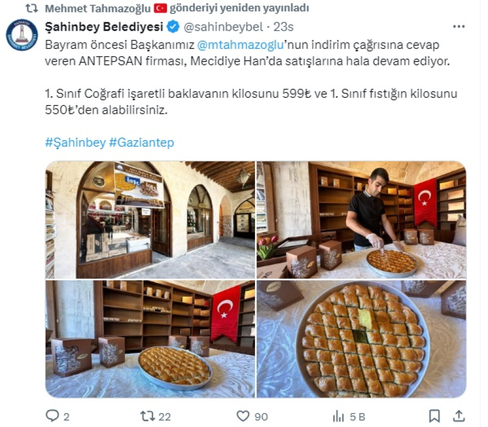The image size is (488, 427).
Task: Open the three-dot more options menu
Action: click(x=459, y=27)
